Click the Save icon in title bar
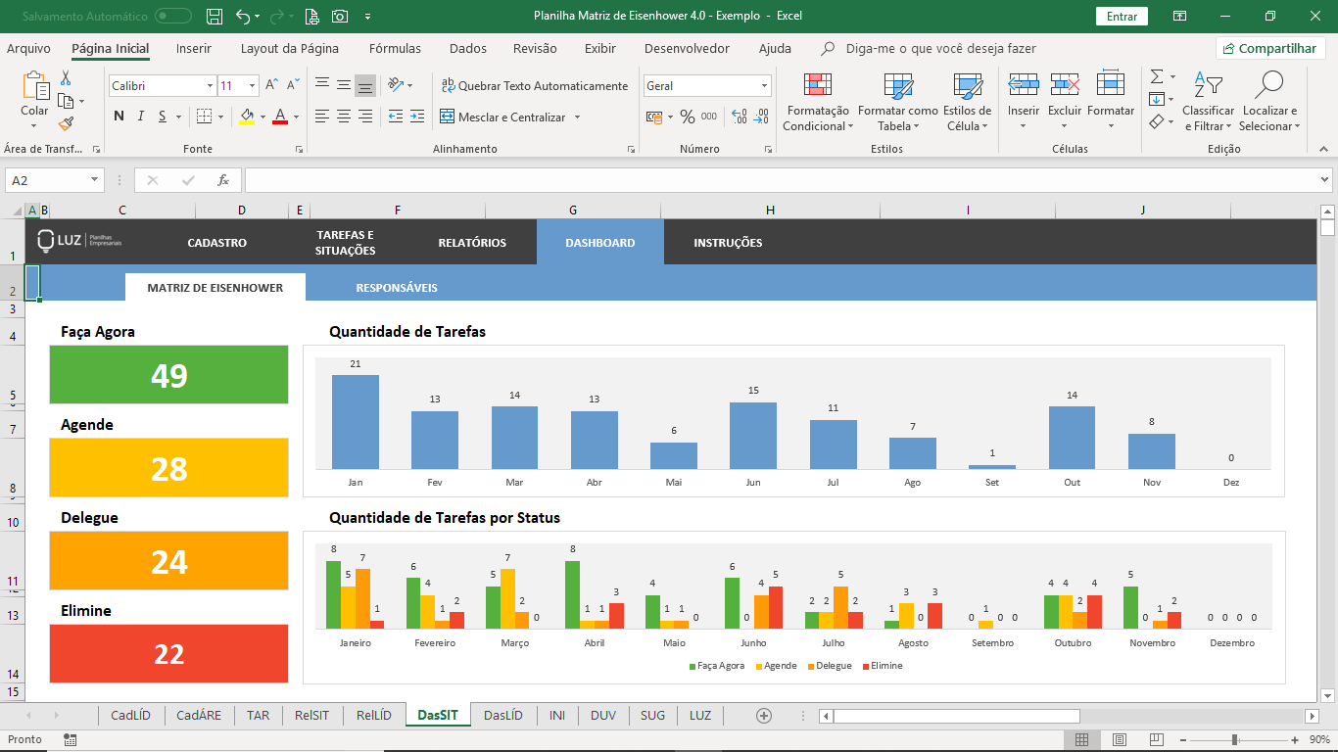 pyautogui.click(x=215, y=17)
